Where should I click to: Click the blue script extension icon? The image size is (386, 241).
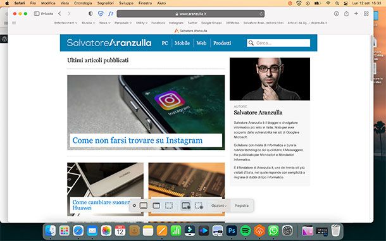[x=111, y=14]
